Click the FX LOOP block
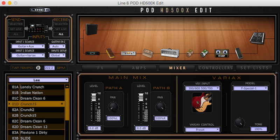 point(219,53)
